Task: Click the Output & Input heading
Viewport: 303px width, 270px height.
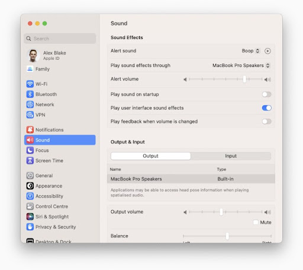Action: 128,142
